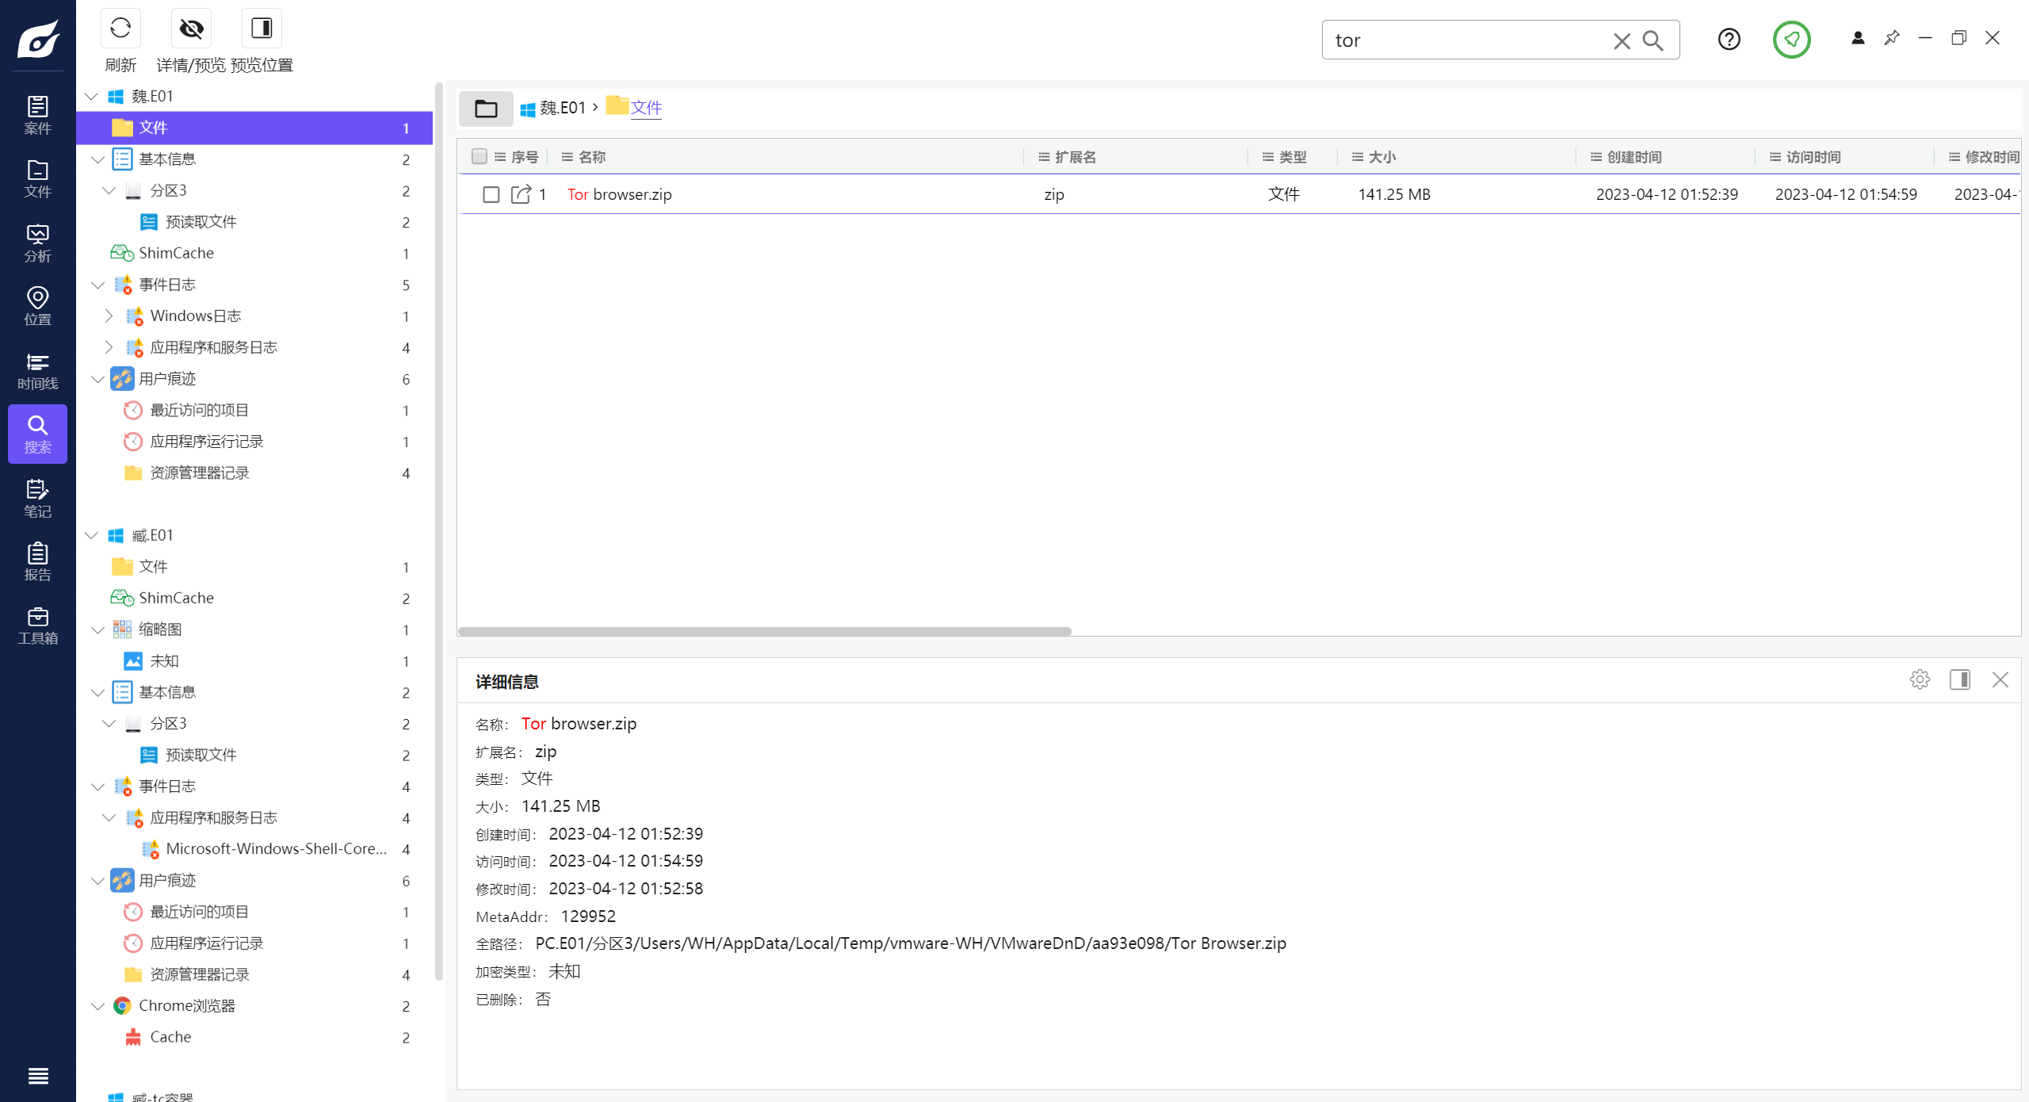The height and width of the screenshot is (1102, 2029).
Task: Click the jump-to-source icon for Tor browser.zip
Action: coord(521,194)
